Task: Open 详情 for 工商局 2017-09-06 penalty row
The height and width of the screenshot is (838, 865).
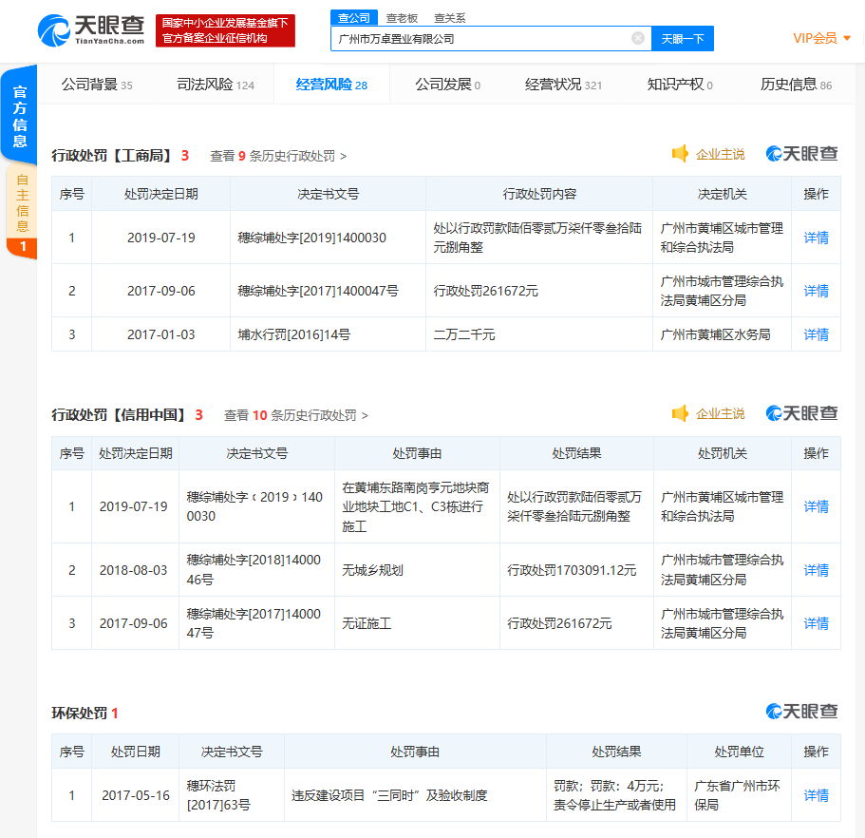Action: click(816, 291)
